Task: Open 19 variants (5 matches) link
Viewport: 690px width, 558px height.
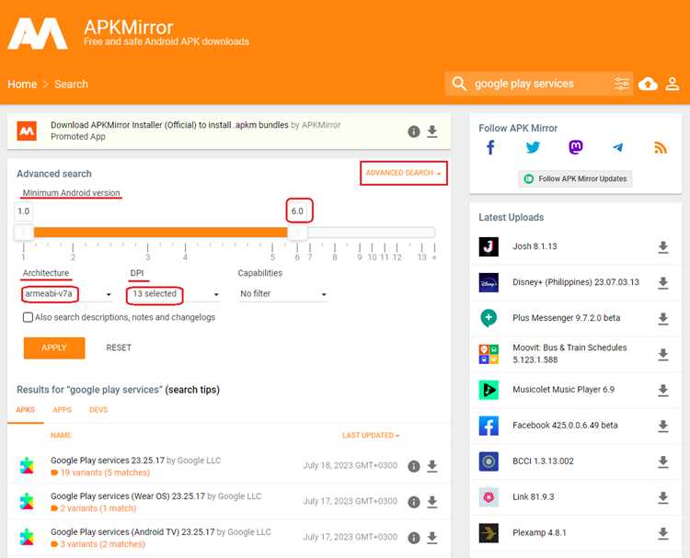Action: [x=105, y=473]
